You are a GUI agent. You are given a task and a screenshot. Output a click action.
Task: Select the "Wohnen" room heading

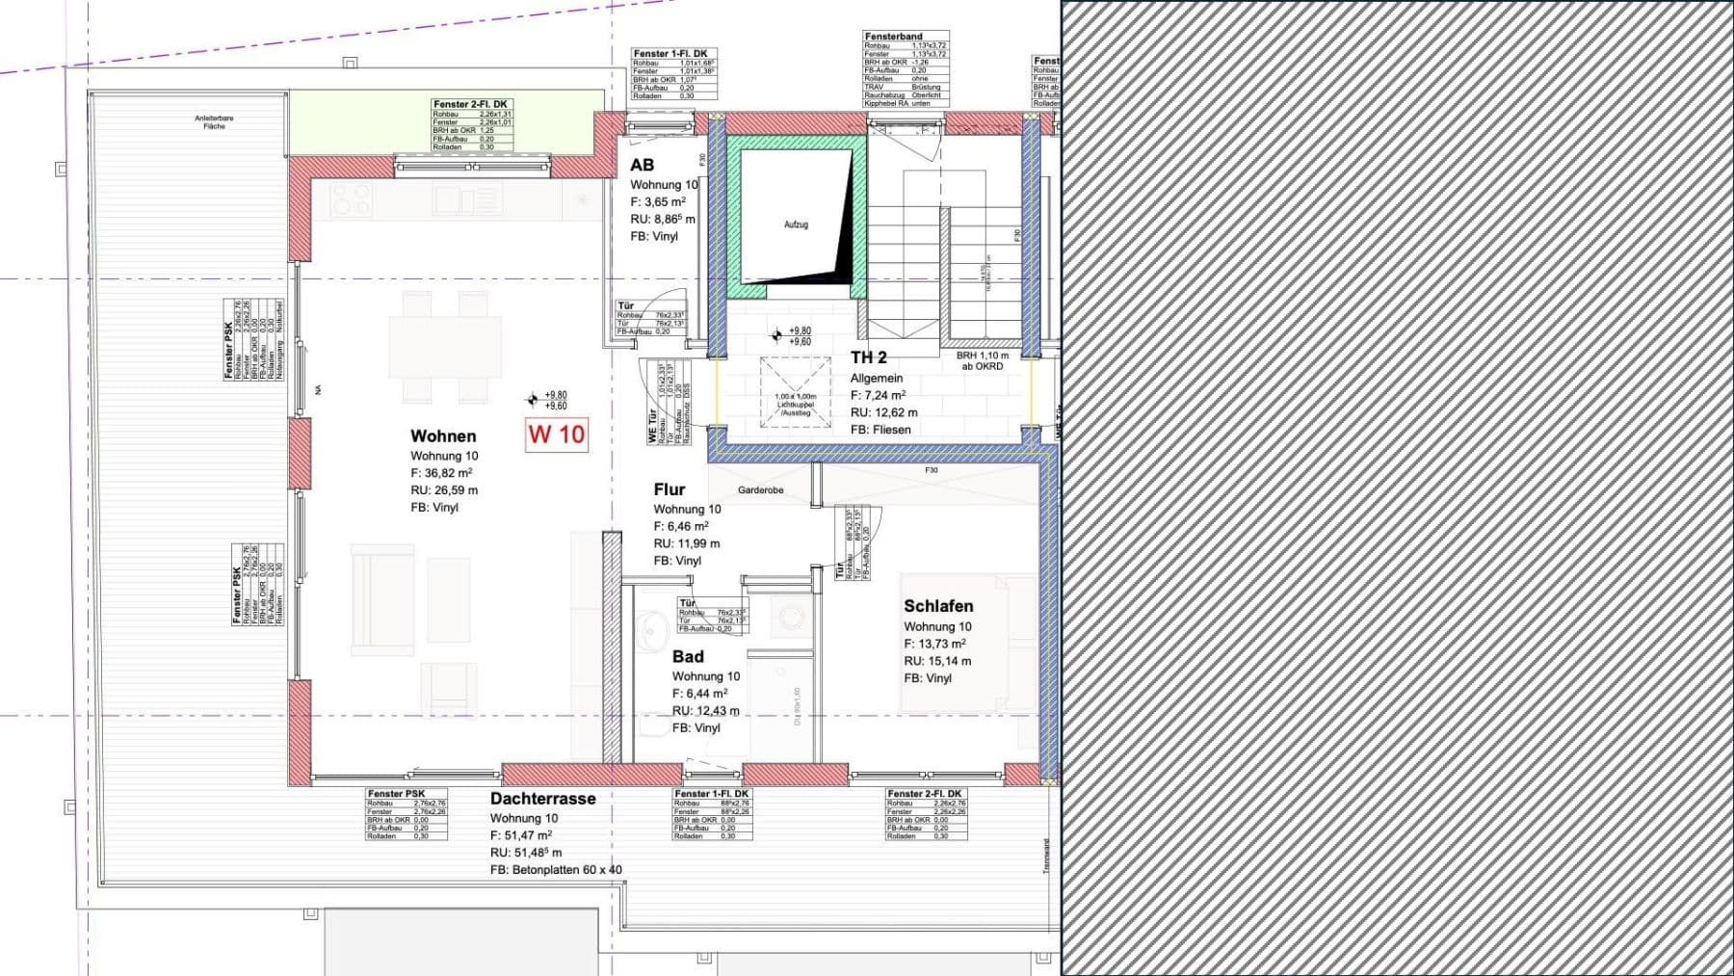443,436
